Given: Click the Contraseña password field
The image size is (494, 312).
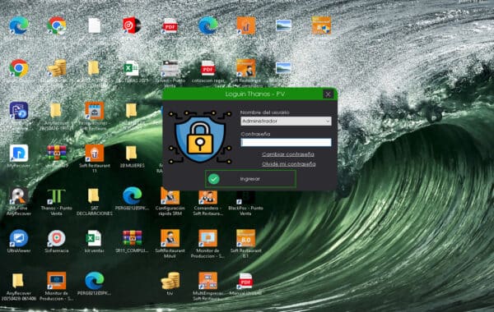Looking at the screenshot, I should point(286,142).
